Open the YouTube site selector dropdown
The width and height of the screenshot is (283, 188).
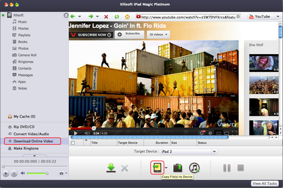[278, 16]
